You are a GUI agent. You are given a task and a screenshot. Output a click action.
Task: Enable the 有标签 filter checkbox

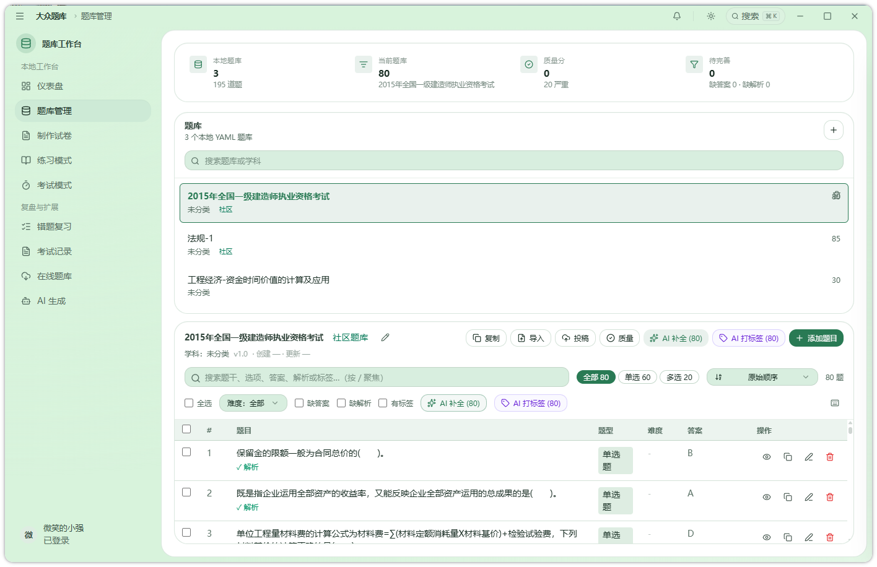[x=383, y=403]
